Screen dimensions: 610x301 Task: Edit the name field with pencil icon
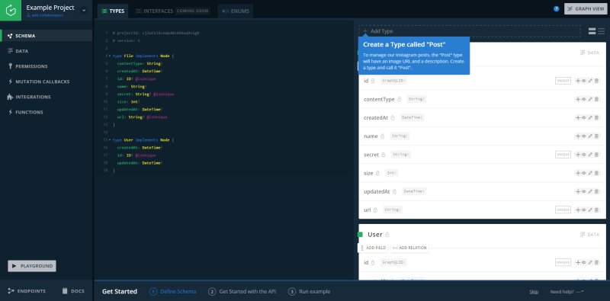pos(590,136)
